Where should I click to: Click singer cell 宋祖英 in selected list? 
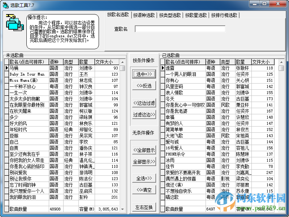coord(243,136)
